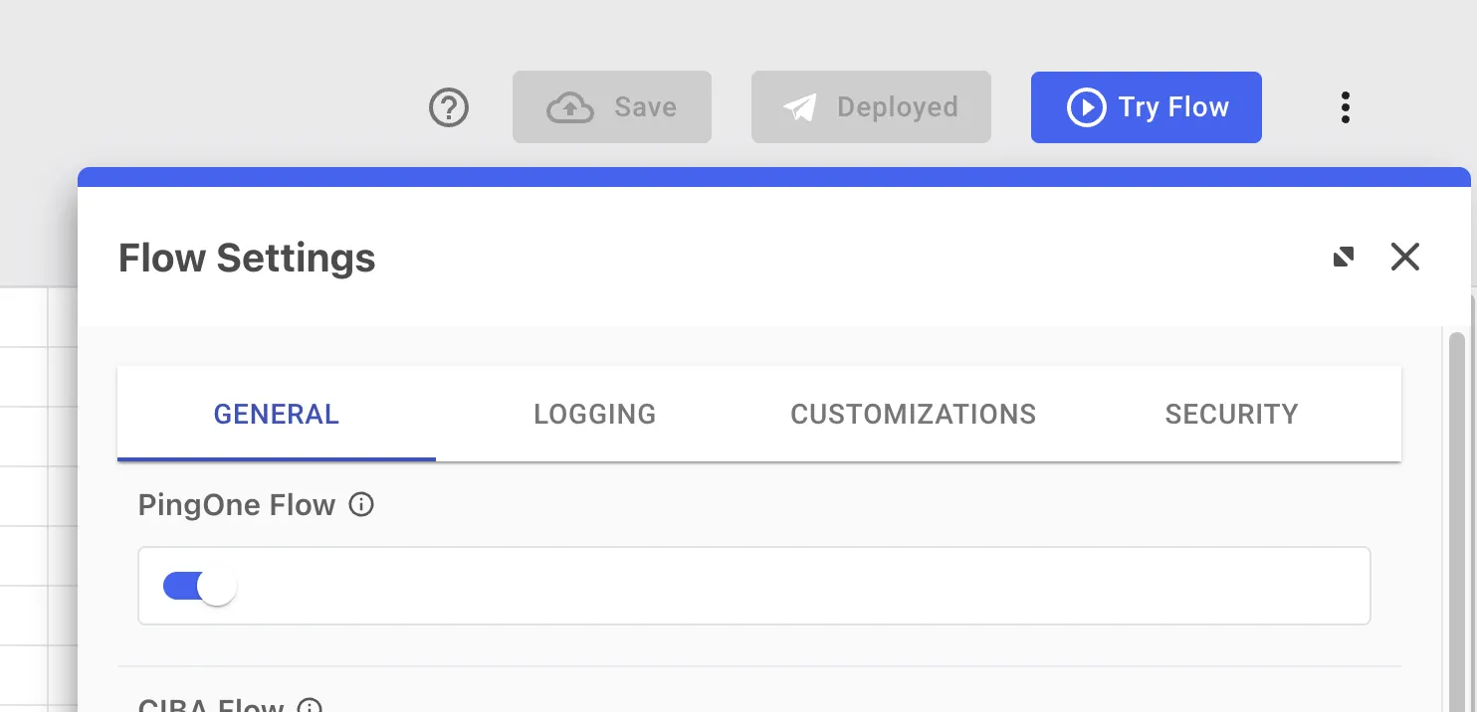Open the SECURITY tab
Screen dimensions: 1477x712
[1232, 414]
